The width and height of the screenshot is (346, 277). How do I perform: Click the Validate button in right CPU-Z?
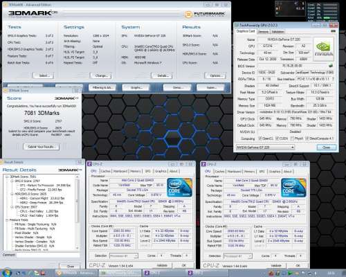click(x=276, y=265)
